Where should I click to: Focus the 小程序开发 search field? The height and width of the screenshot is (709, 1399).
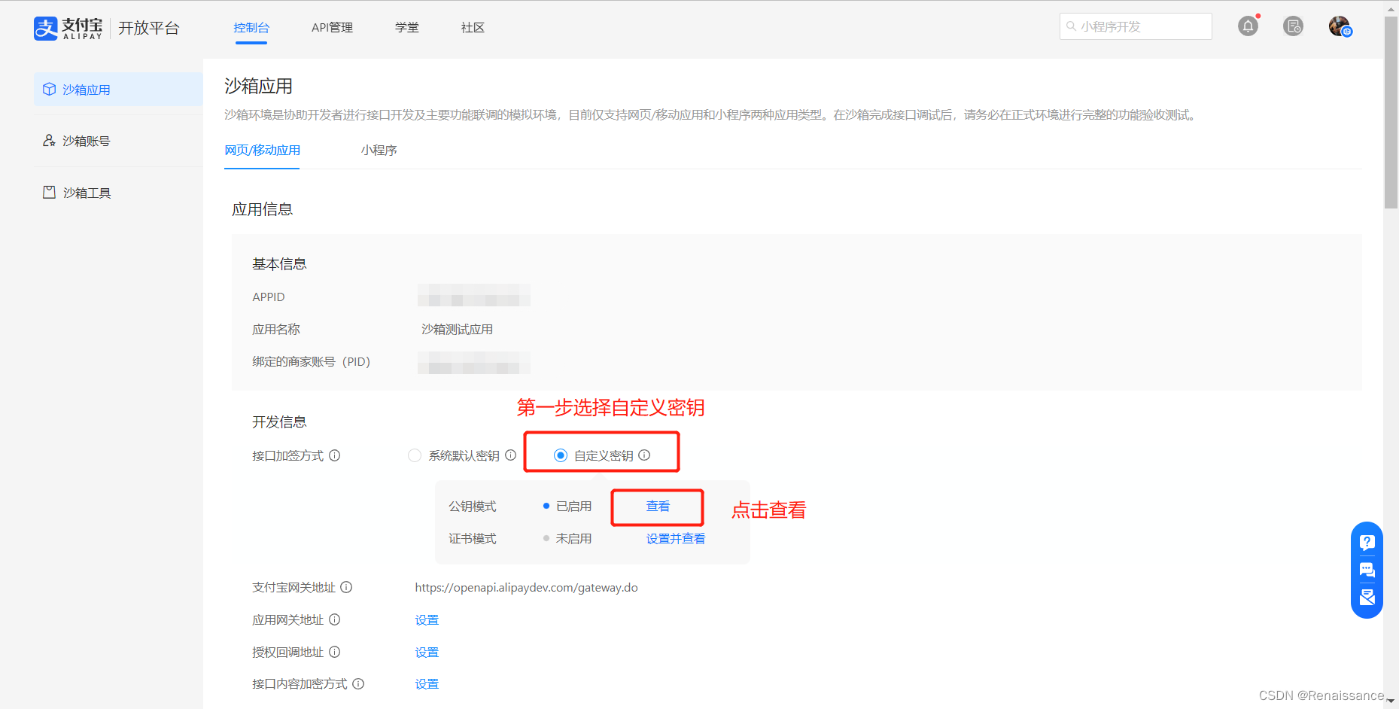[x=1136, y=26]
